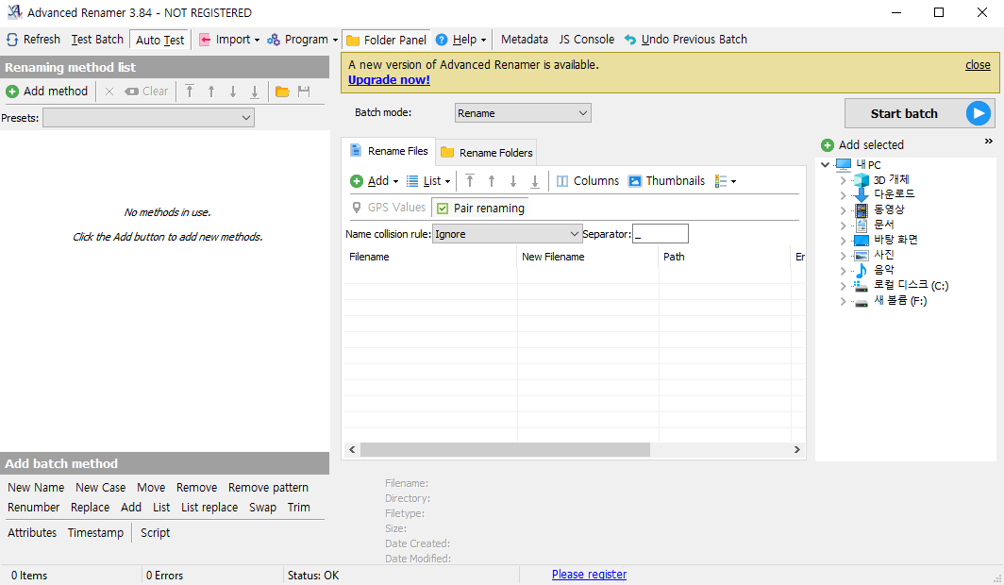Click the Filename column header

click(x=429, y=257)
